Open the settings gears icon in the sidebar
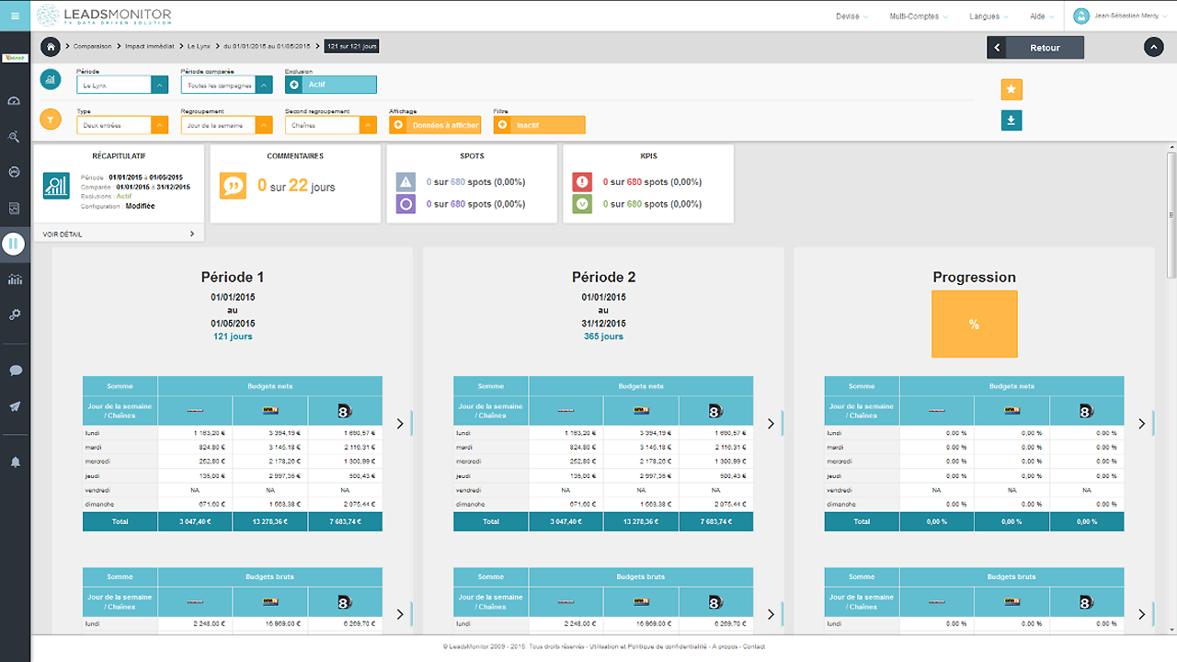 point(15,314)
